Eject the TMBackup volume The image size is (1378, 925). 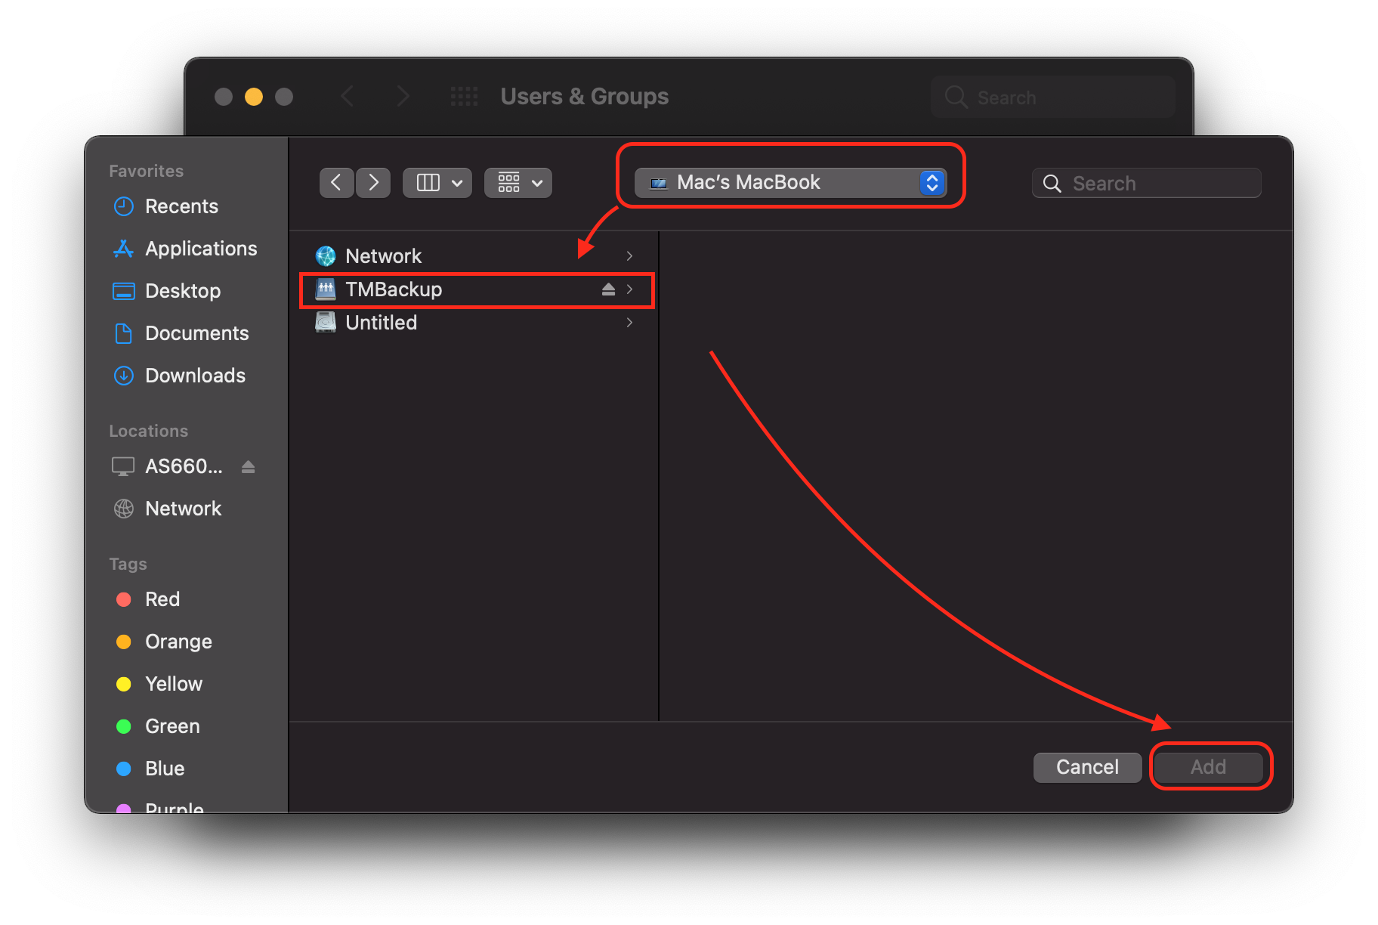tap(608, 289)
